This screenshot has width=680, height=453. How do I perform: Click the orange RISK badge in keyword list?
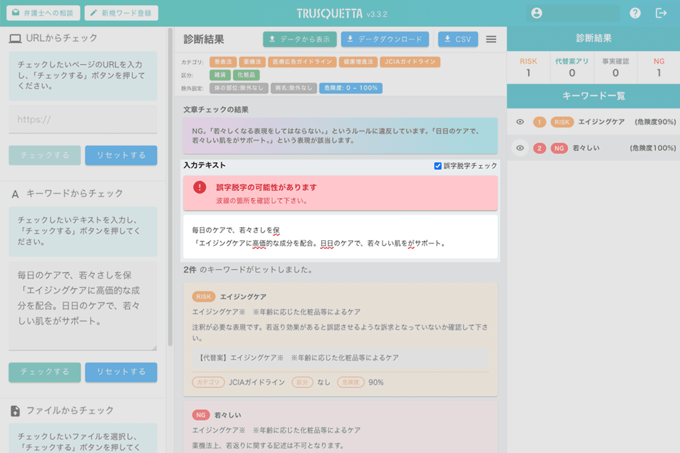click(x=561, y=122)
